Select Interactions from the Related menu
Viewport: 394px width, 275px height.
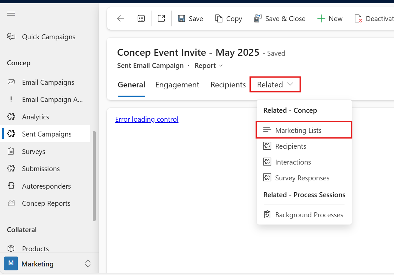pos(304,162)
